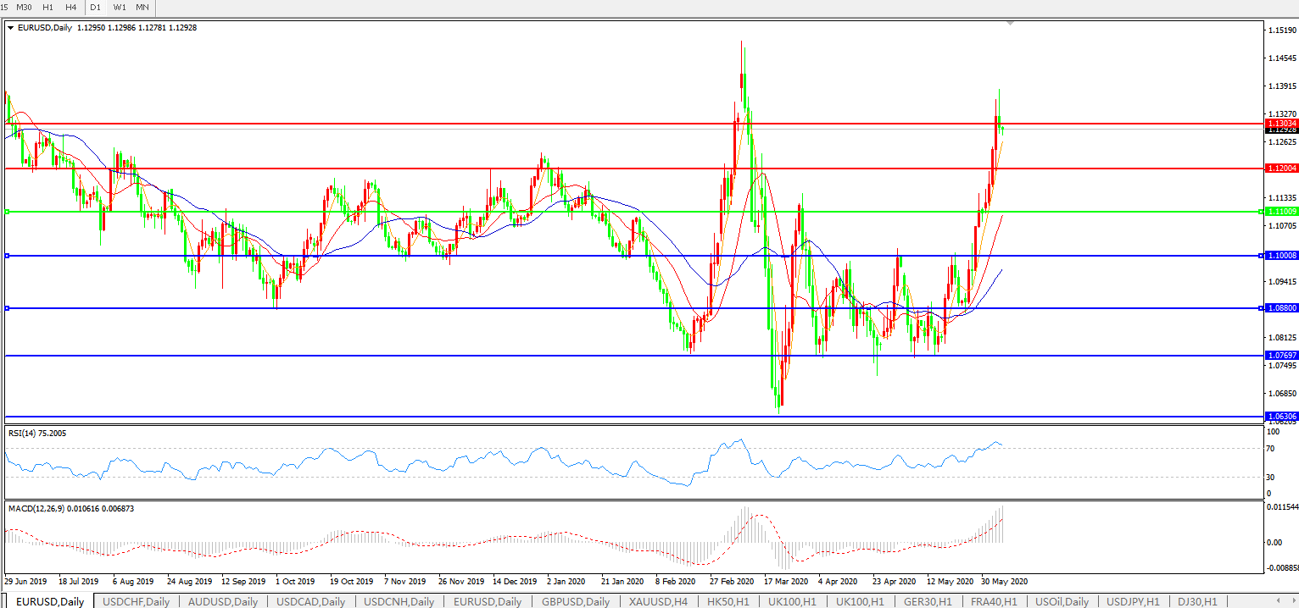Open the USDCHF,Daily chart tab

[x=136, y=601]
